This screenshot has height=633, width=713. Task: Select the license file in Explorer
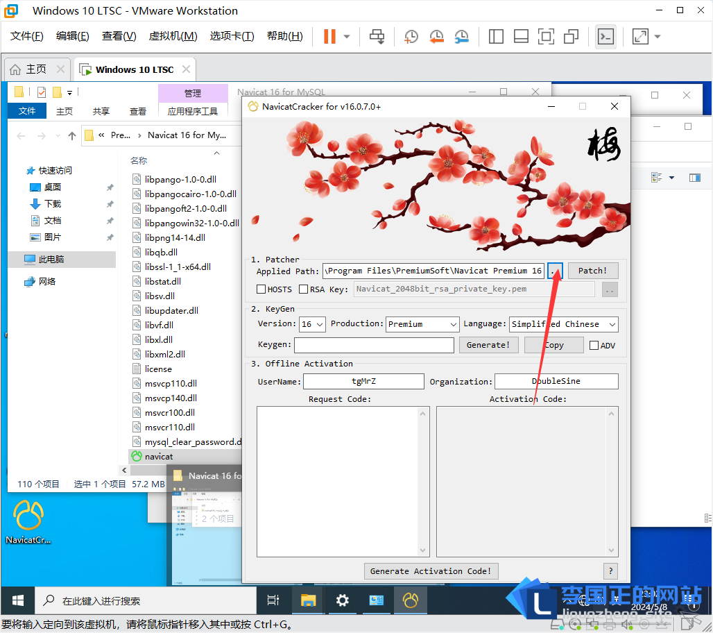point(158,369)
